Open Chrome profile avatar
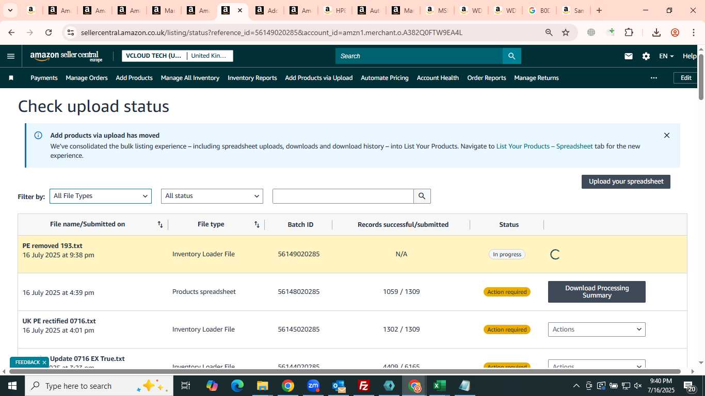 coord(675,32)
